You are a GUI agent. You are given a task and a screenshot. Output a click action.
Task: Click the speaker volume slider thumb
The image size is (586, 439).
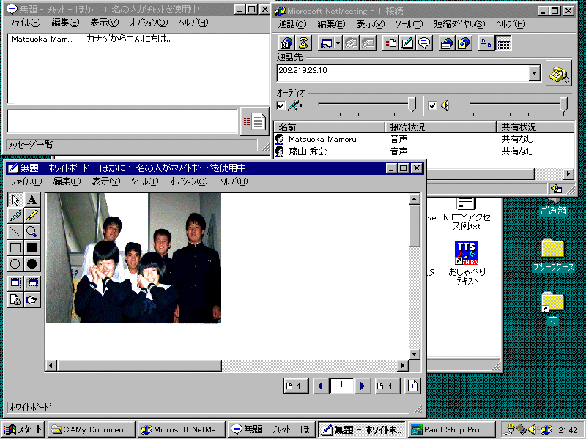click(563, 105)
